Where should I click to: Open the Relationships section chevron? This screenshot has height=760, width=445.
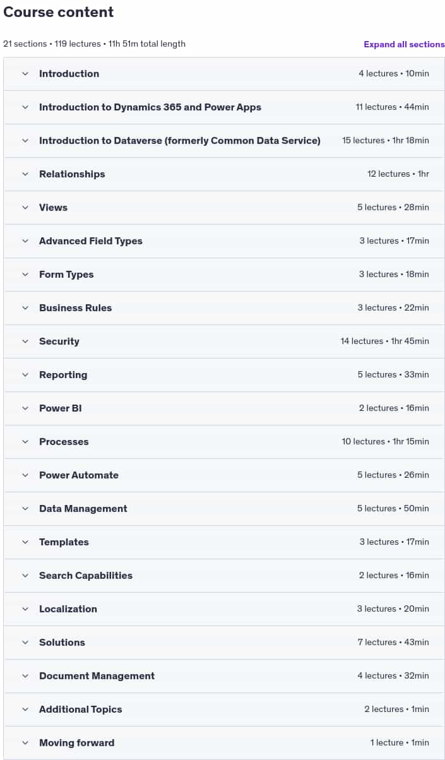tap(25, 174)
